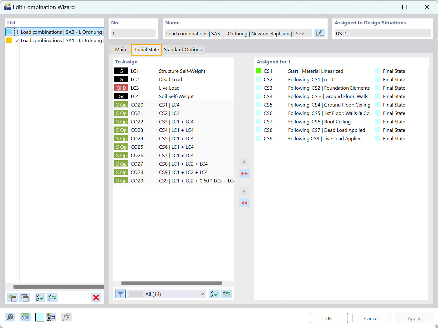This screenshot has height=328, width=438.
Task: Open the help dialog
Action: click(10, 317)
